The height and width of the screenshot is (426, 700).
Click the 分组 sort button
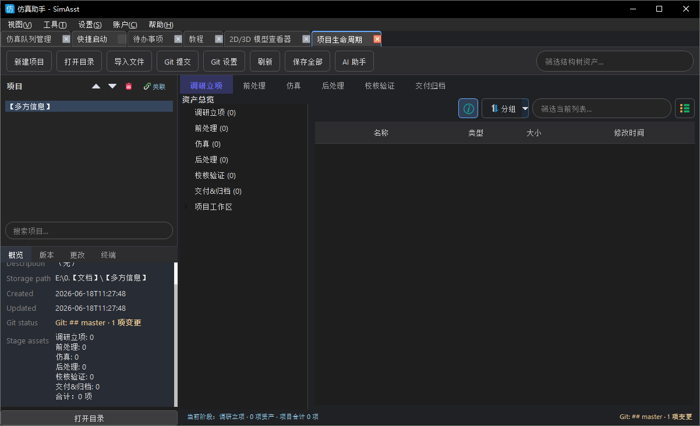(501, 108)
